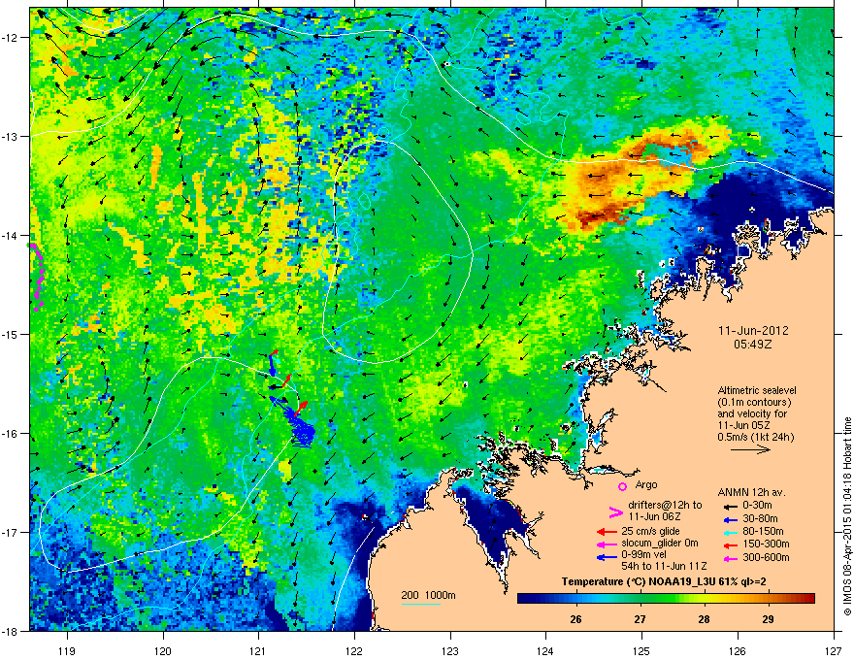854x660 pixels.
Task: Click the blue arrow beside 0-99m vel
Action: (x=607, y=557)
